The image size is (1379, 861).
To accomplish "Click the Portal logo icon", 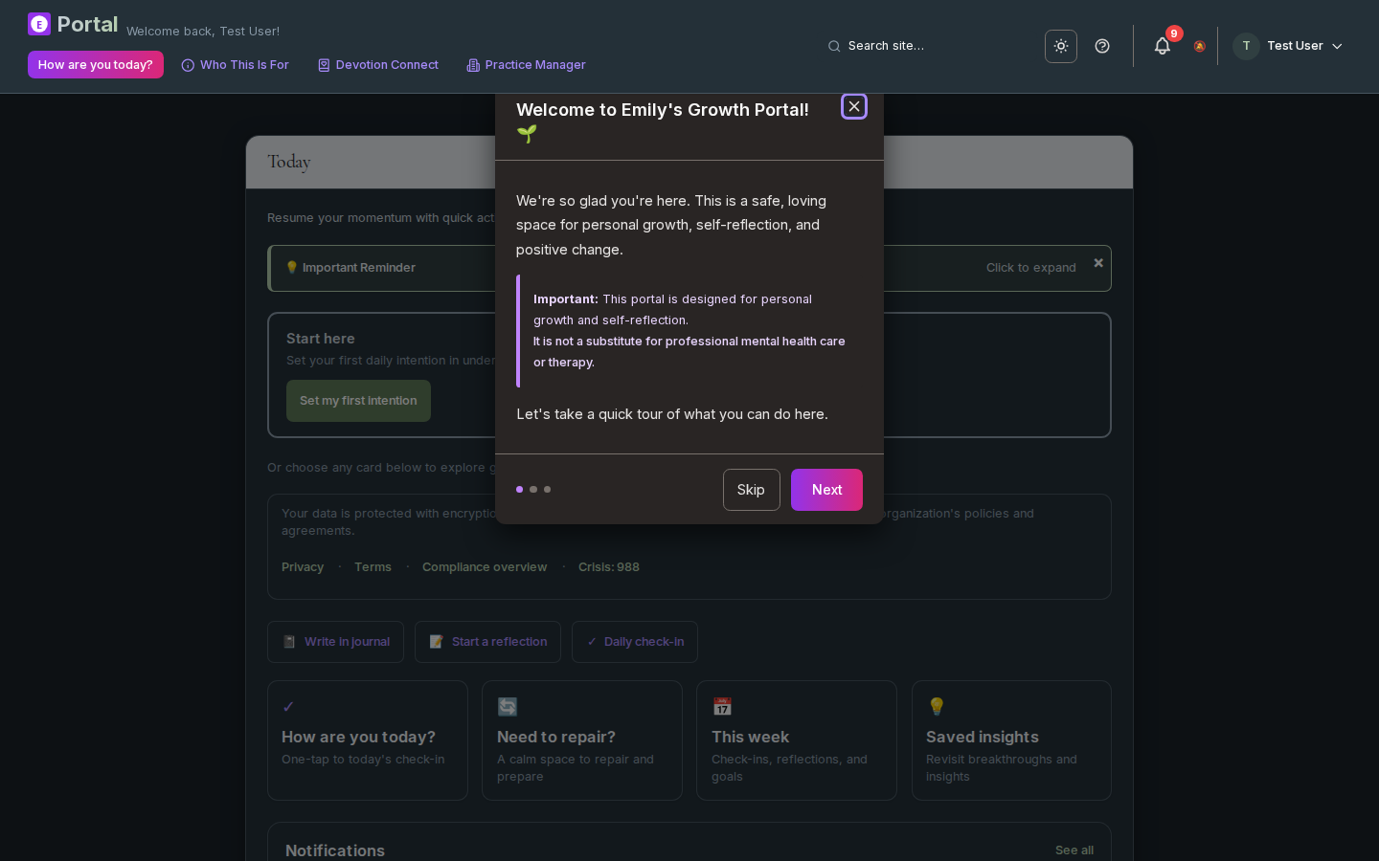I will [39, 24].
